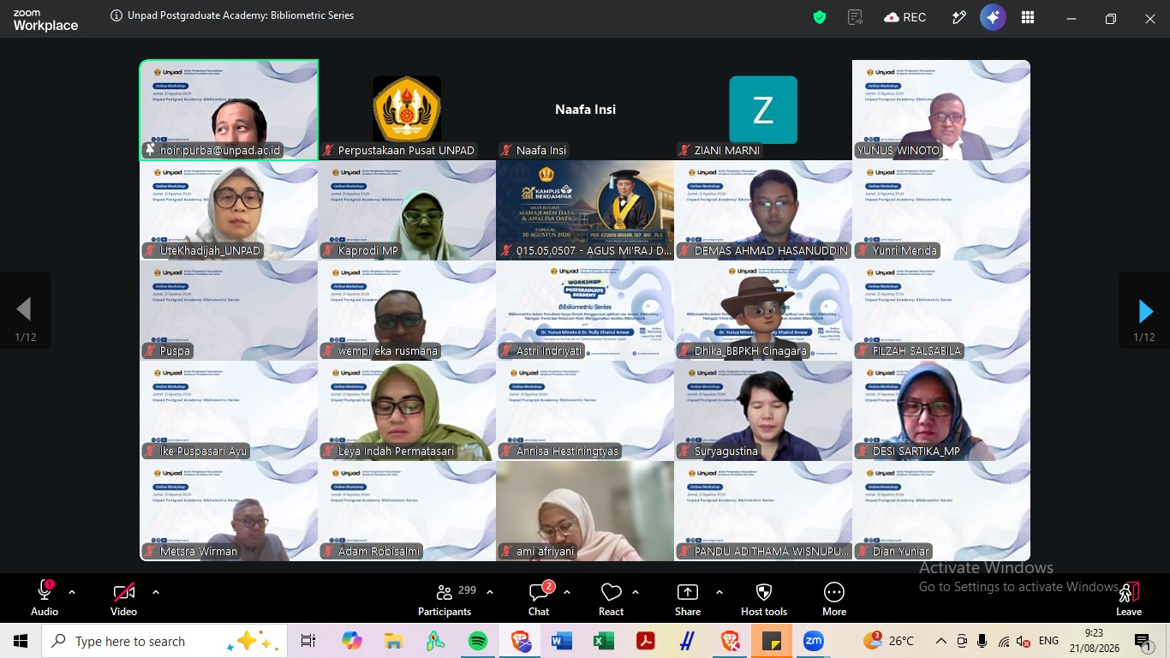This screenshot has height=658, width=1170.
Task: Select the Suryagustina video tile
Action: pos(763,411)
